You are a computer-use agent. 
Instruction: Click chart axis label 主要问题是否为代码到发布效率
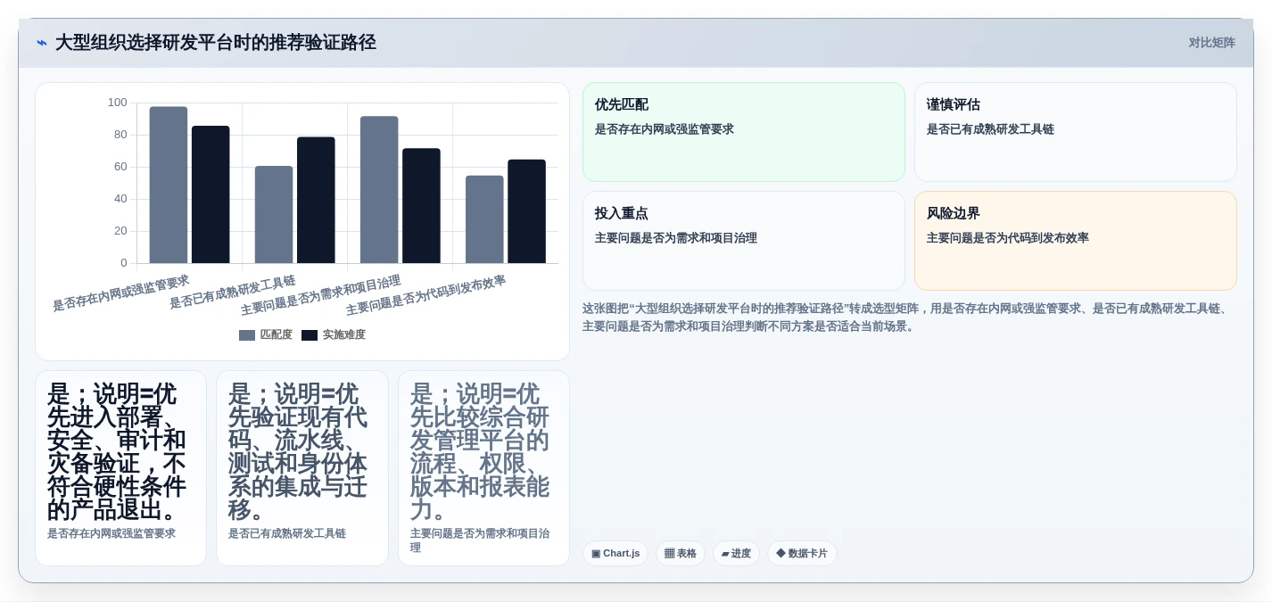[425, 295]
